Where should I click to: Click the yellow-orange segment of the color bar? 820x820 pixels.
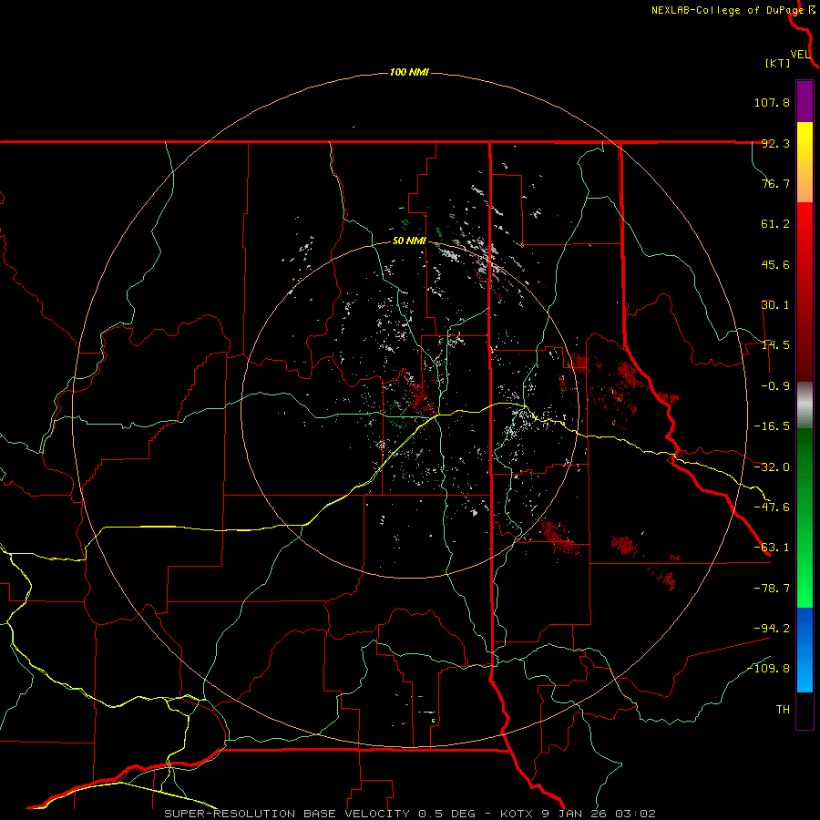[x=805, y=162]
